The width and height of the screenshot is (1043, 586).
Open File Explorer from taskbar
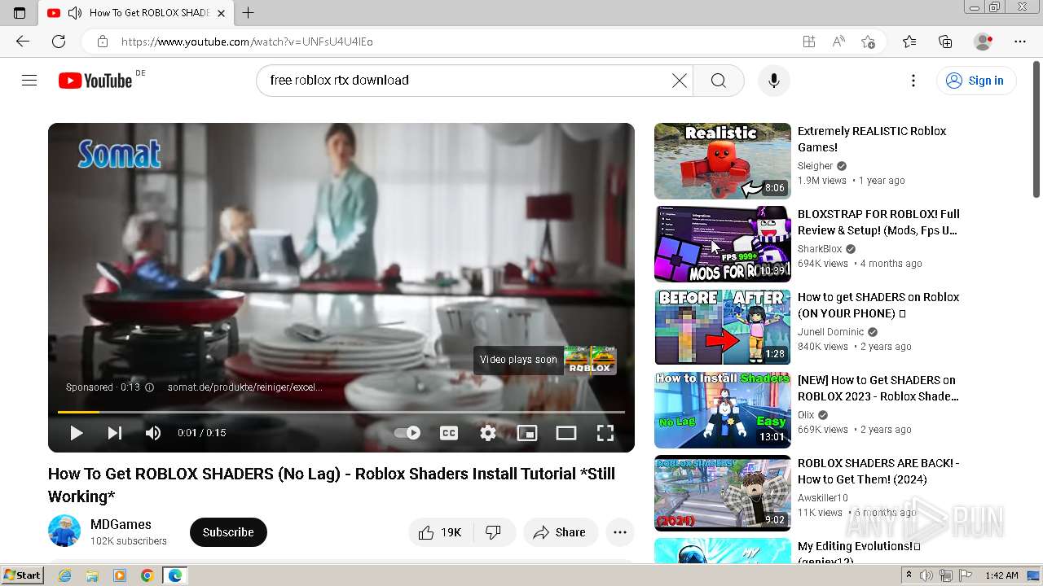click(x=92, y=575)
